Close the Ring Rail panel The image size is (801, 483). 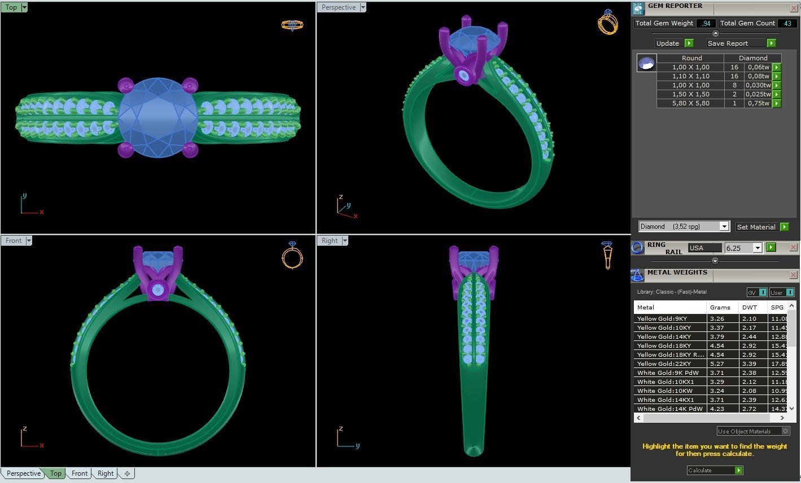click(793, 247)
